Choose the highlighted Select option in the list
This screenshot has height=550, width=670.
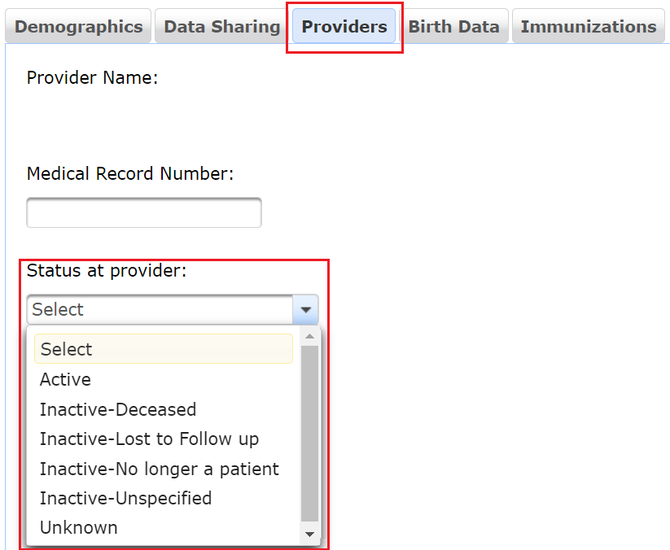(x=163, y=349)
